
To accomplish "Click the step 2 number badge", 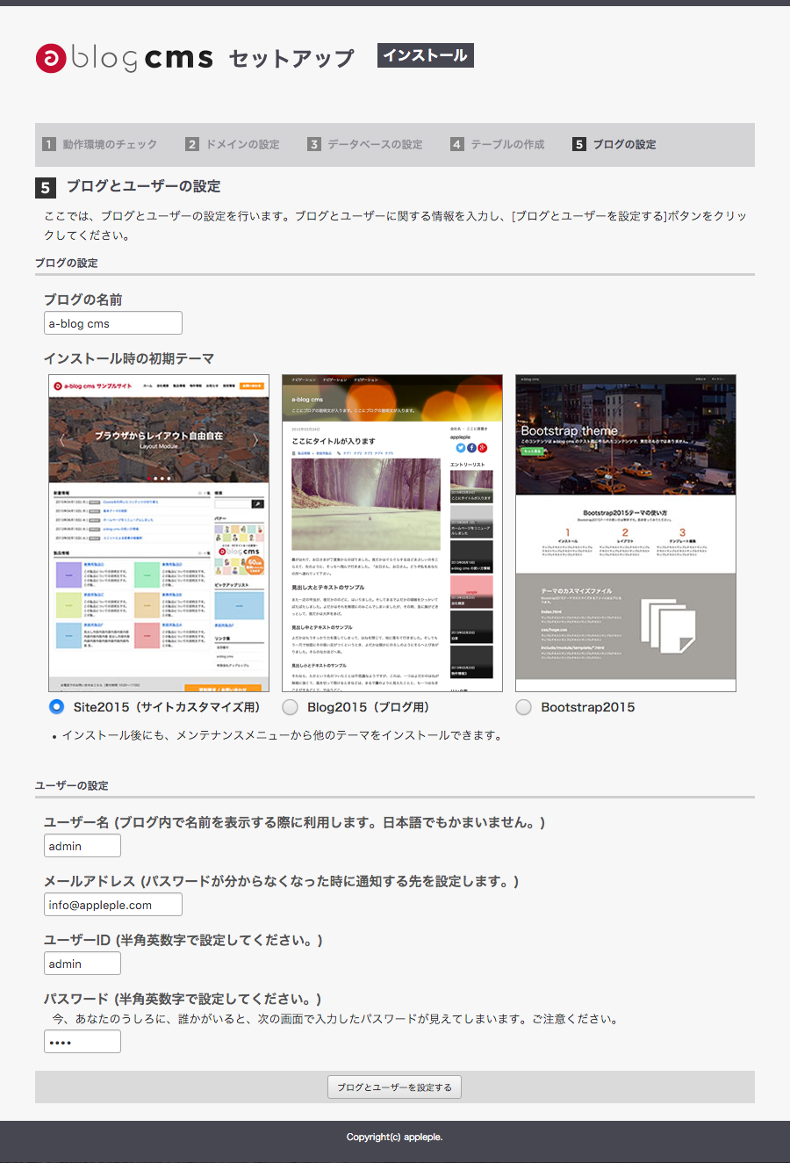I will (192, 144).
